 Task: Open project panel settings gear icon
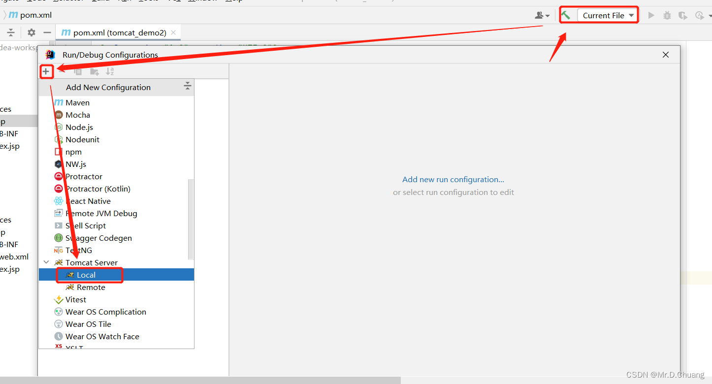tap(32, 32)
